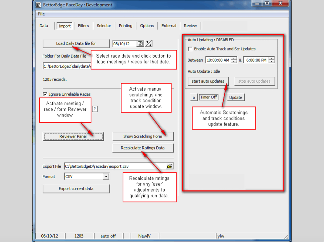Click Export current data button
The width and height of the screenshot is (324, 242).
76,189
